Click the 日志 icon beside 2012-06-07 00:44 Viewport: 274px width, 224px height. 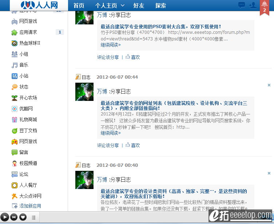tap(78, 77)
